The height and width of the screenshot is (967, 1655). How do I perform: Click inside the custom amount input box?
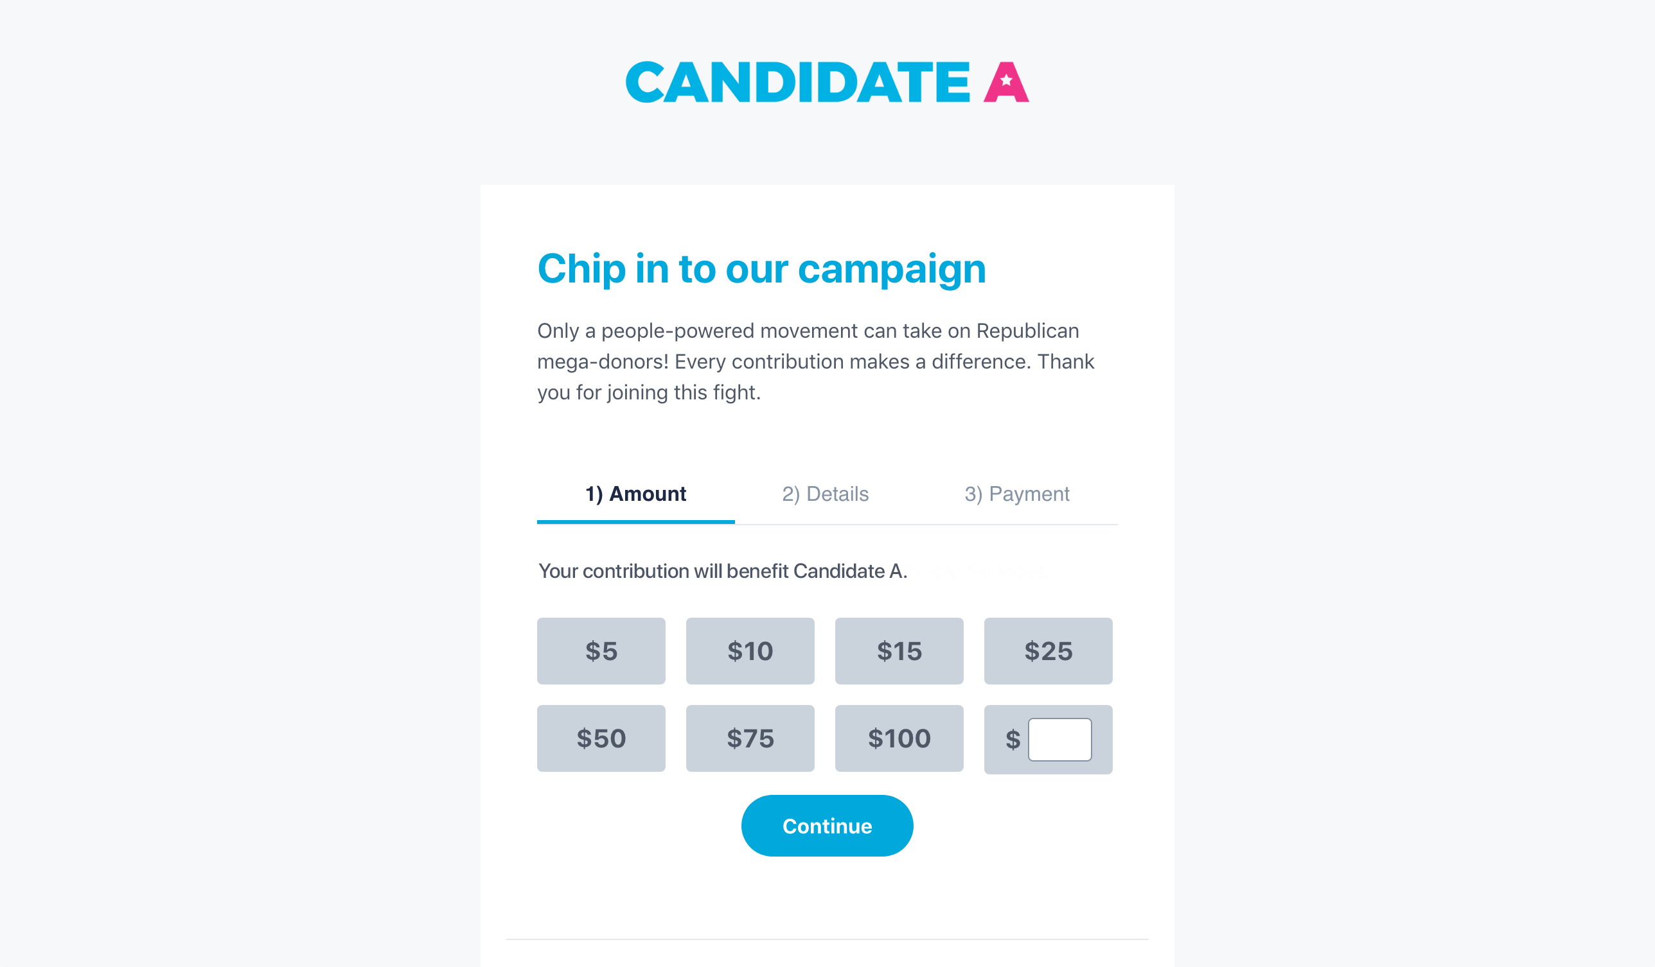[1059, 738]
